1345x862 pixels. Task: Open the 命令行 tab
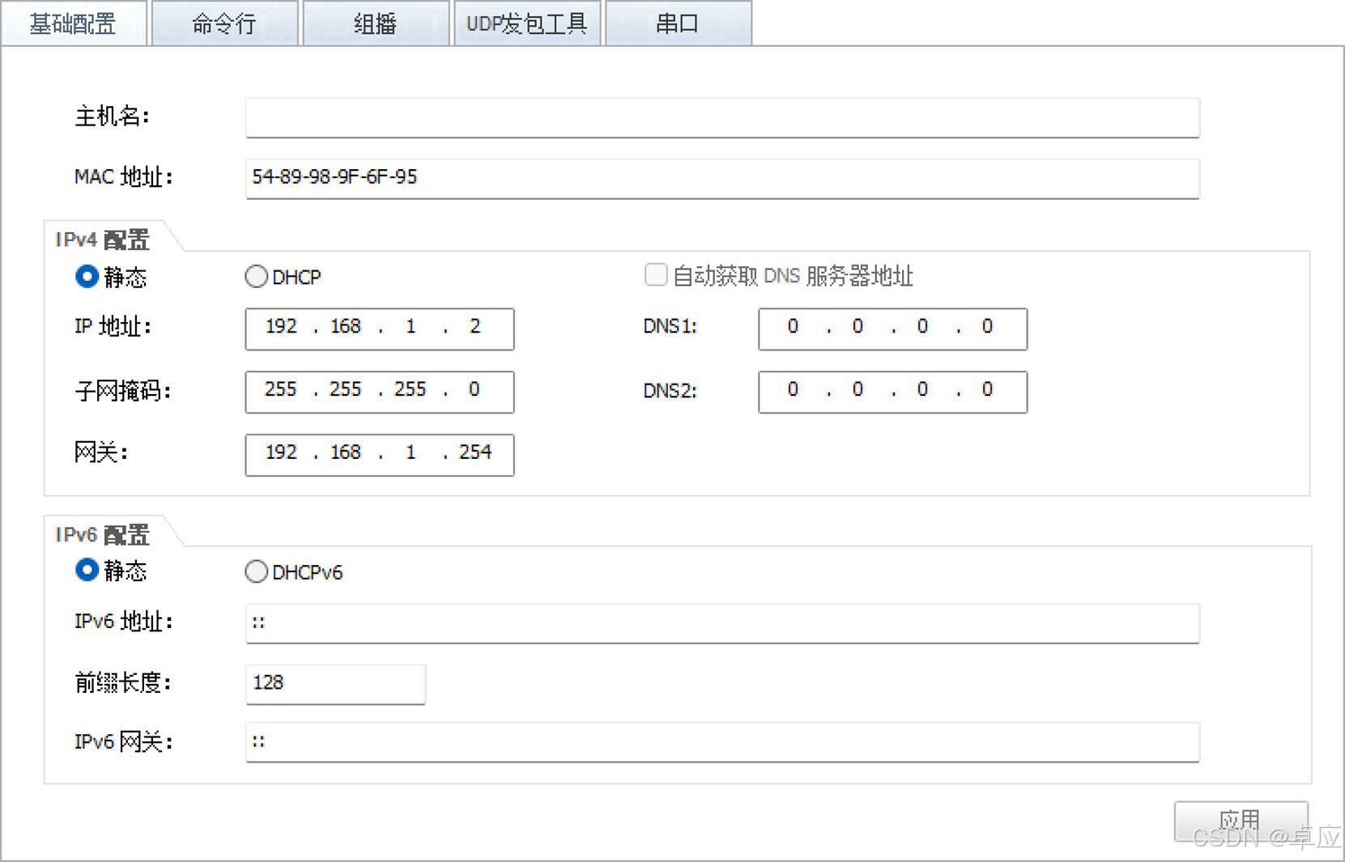[224, 23]
